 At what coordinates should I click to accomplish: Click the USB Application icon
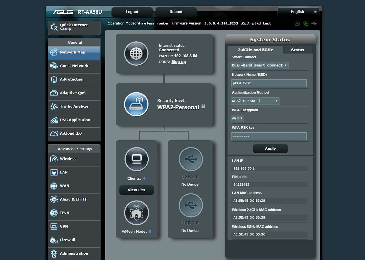[x=54, y=120]
